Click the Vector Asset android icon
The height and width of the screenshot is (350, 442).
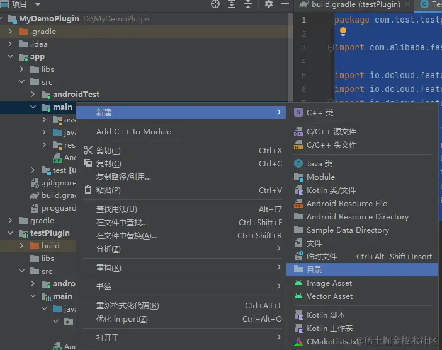pos(298,296)
